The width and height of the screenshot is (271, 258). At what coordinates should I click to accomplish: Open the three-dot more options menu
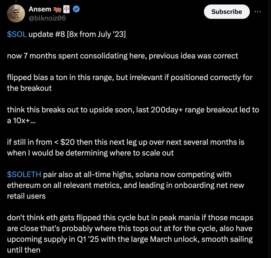(x=258, y=12)
